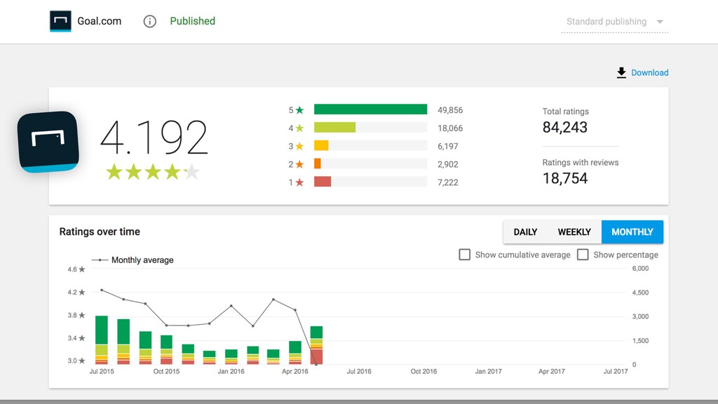
Task: Expand the Standard publishing dropdown
Action: pos(614,22)
